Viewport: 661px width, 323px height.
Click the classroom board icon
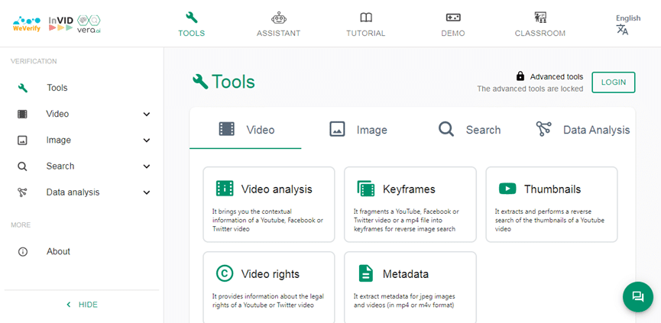[540, 18]
